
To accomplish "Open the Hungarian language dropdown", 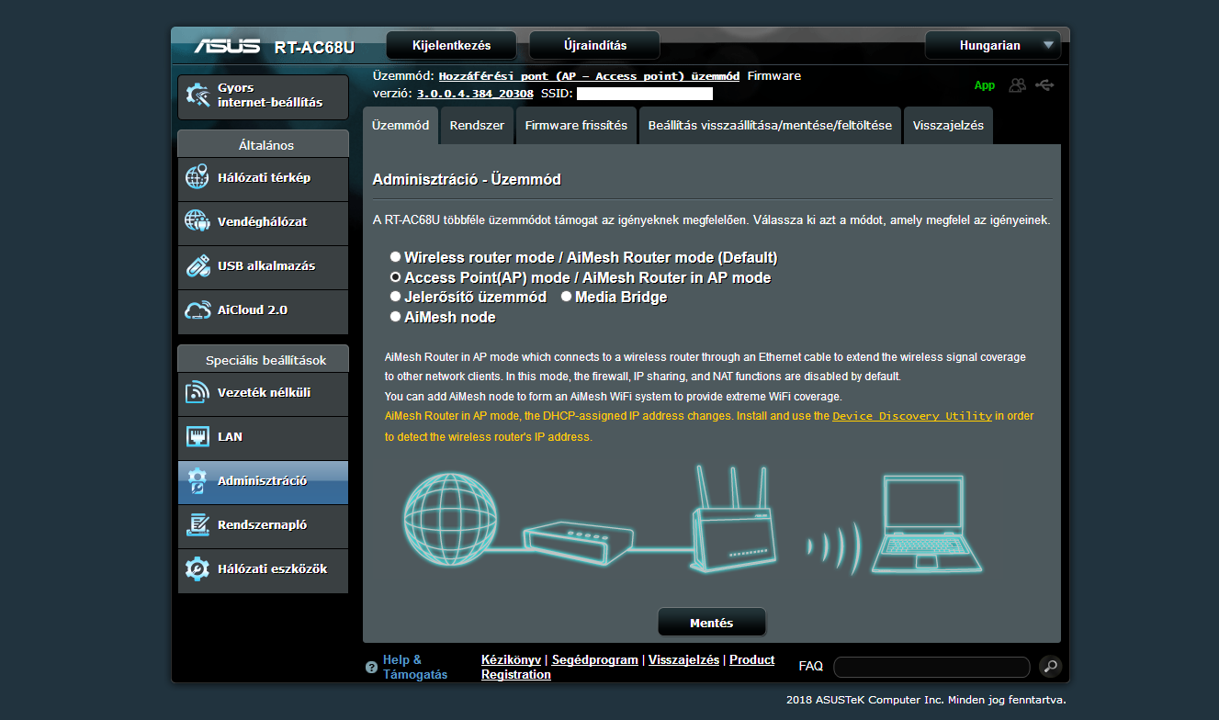I will click(992, 46).
